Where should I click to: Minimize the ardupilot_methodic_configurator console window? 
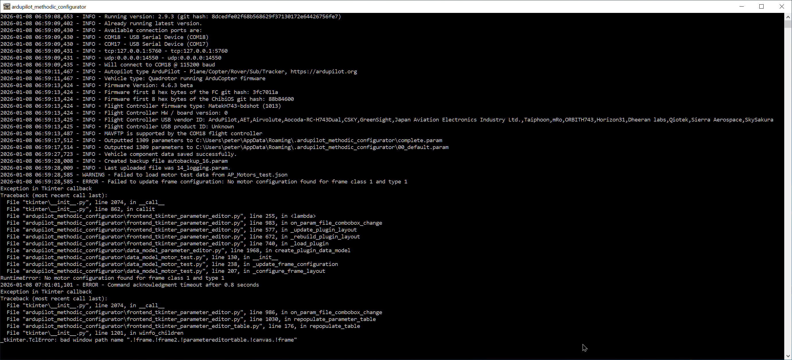(x=741, y=7)
